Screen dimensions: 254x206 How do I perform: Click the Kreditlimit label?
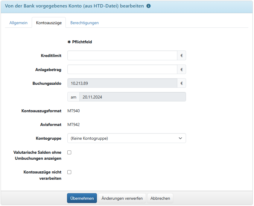click(51, 56)
